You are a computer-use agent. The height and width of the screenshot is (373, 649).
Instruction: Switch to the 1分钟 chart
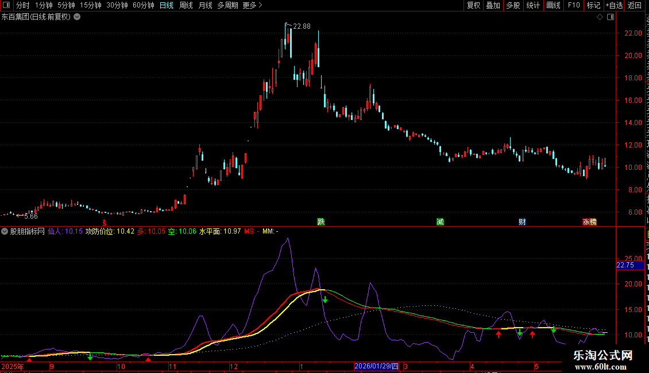44,5
